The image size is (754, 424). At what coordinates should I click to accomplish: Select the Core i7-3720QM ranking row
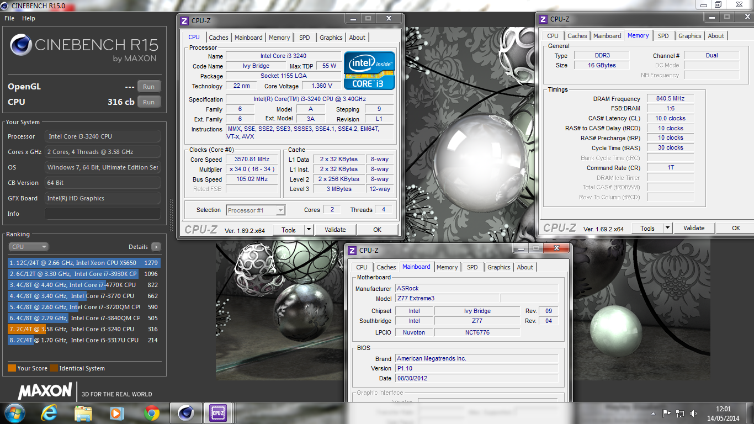pos(84,307)
